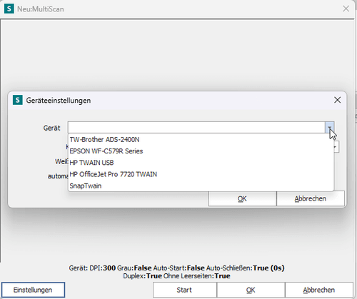Choose EPSON WF-C579R Series scanner
This screenshot has width=357, height=299.
(x=201, y=151)
